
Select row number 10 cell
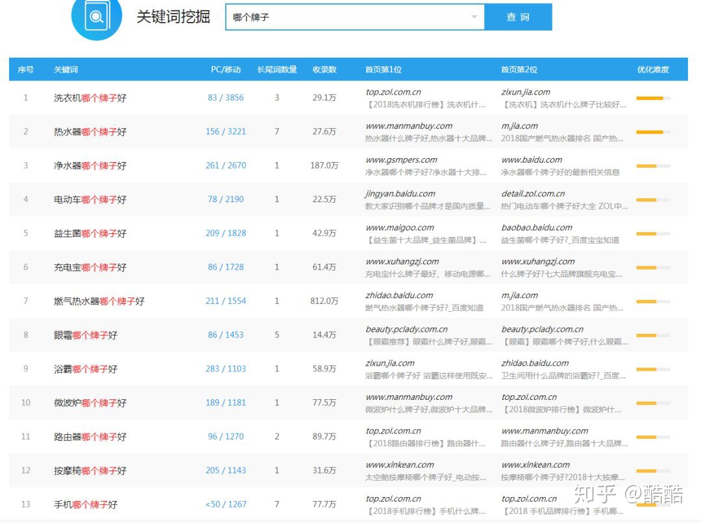[x=25, y=403]
